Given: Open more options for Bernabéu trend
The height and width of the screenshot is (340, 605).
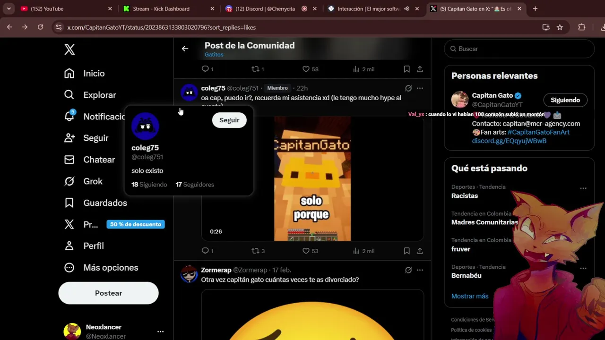Looking at the screenshot, I should pyautogui.click(x=583, y=268).
